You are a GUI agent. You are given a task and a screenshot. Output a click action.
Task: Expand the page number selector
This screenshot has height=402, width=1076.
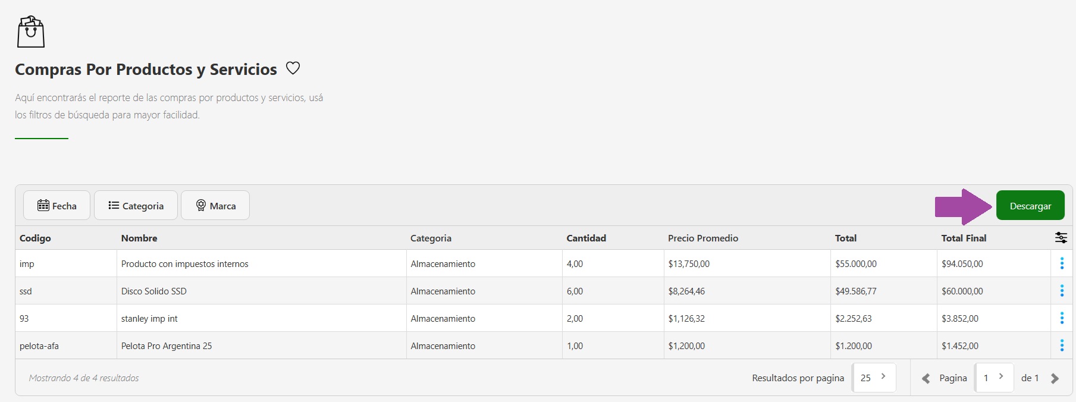tap(994, 378)
